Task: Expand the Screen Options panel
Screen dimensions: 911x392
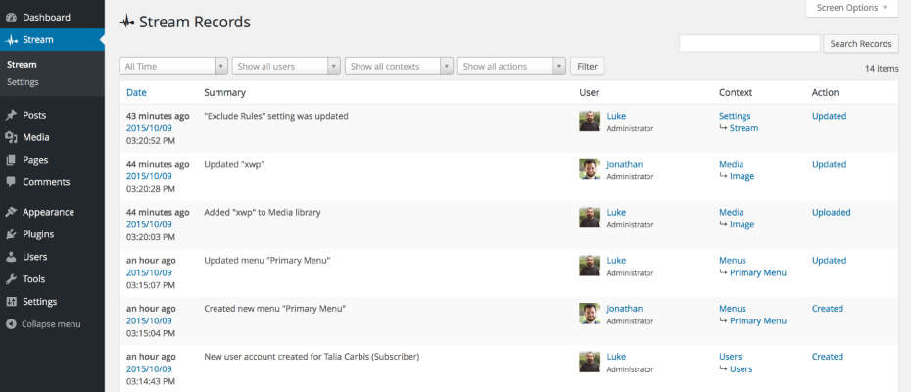Action: tap(851, 8)
